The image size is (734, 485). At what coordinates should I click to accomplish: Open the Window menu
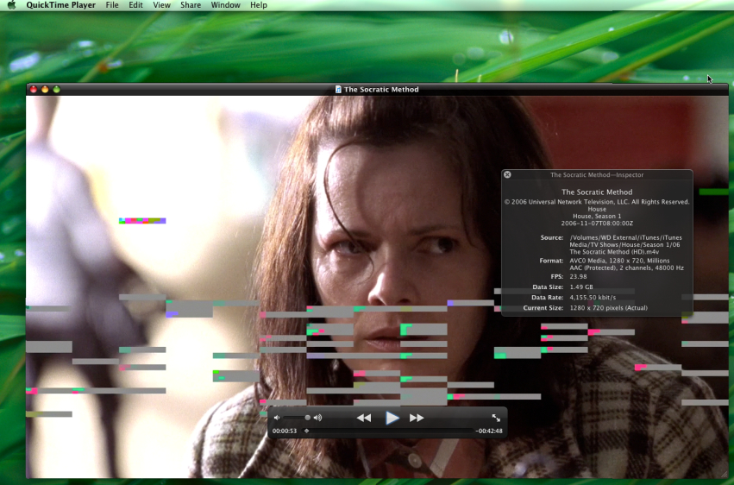(x=226, y=5)
